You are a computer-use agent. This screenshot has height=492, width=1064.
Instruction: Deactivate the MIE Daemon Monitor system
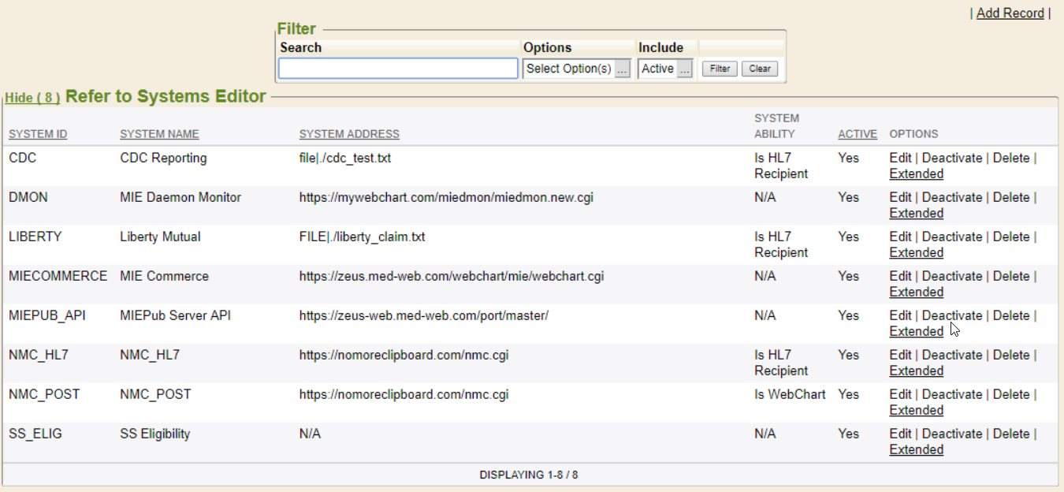pos(952,197)
